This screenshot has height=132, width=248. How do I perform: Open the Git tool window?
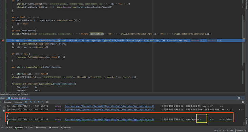2,127
